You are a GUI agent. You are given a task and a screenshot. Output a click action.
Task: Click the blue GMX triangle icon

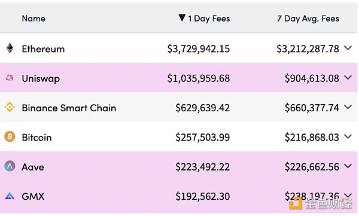pyautogui.click(x=10, y=196)
